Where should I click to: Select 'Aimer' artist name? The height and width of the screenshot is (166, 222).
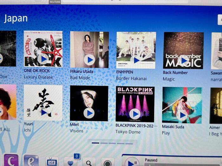click(215, 127)
